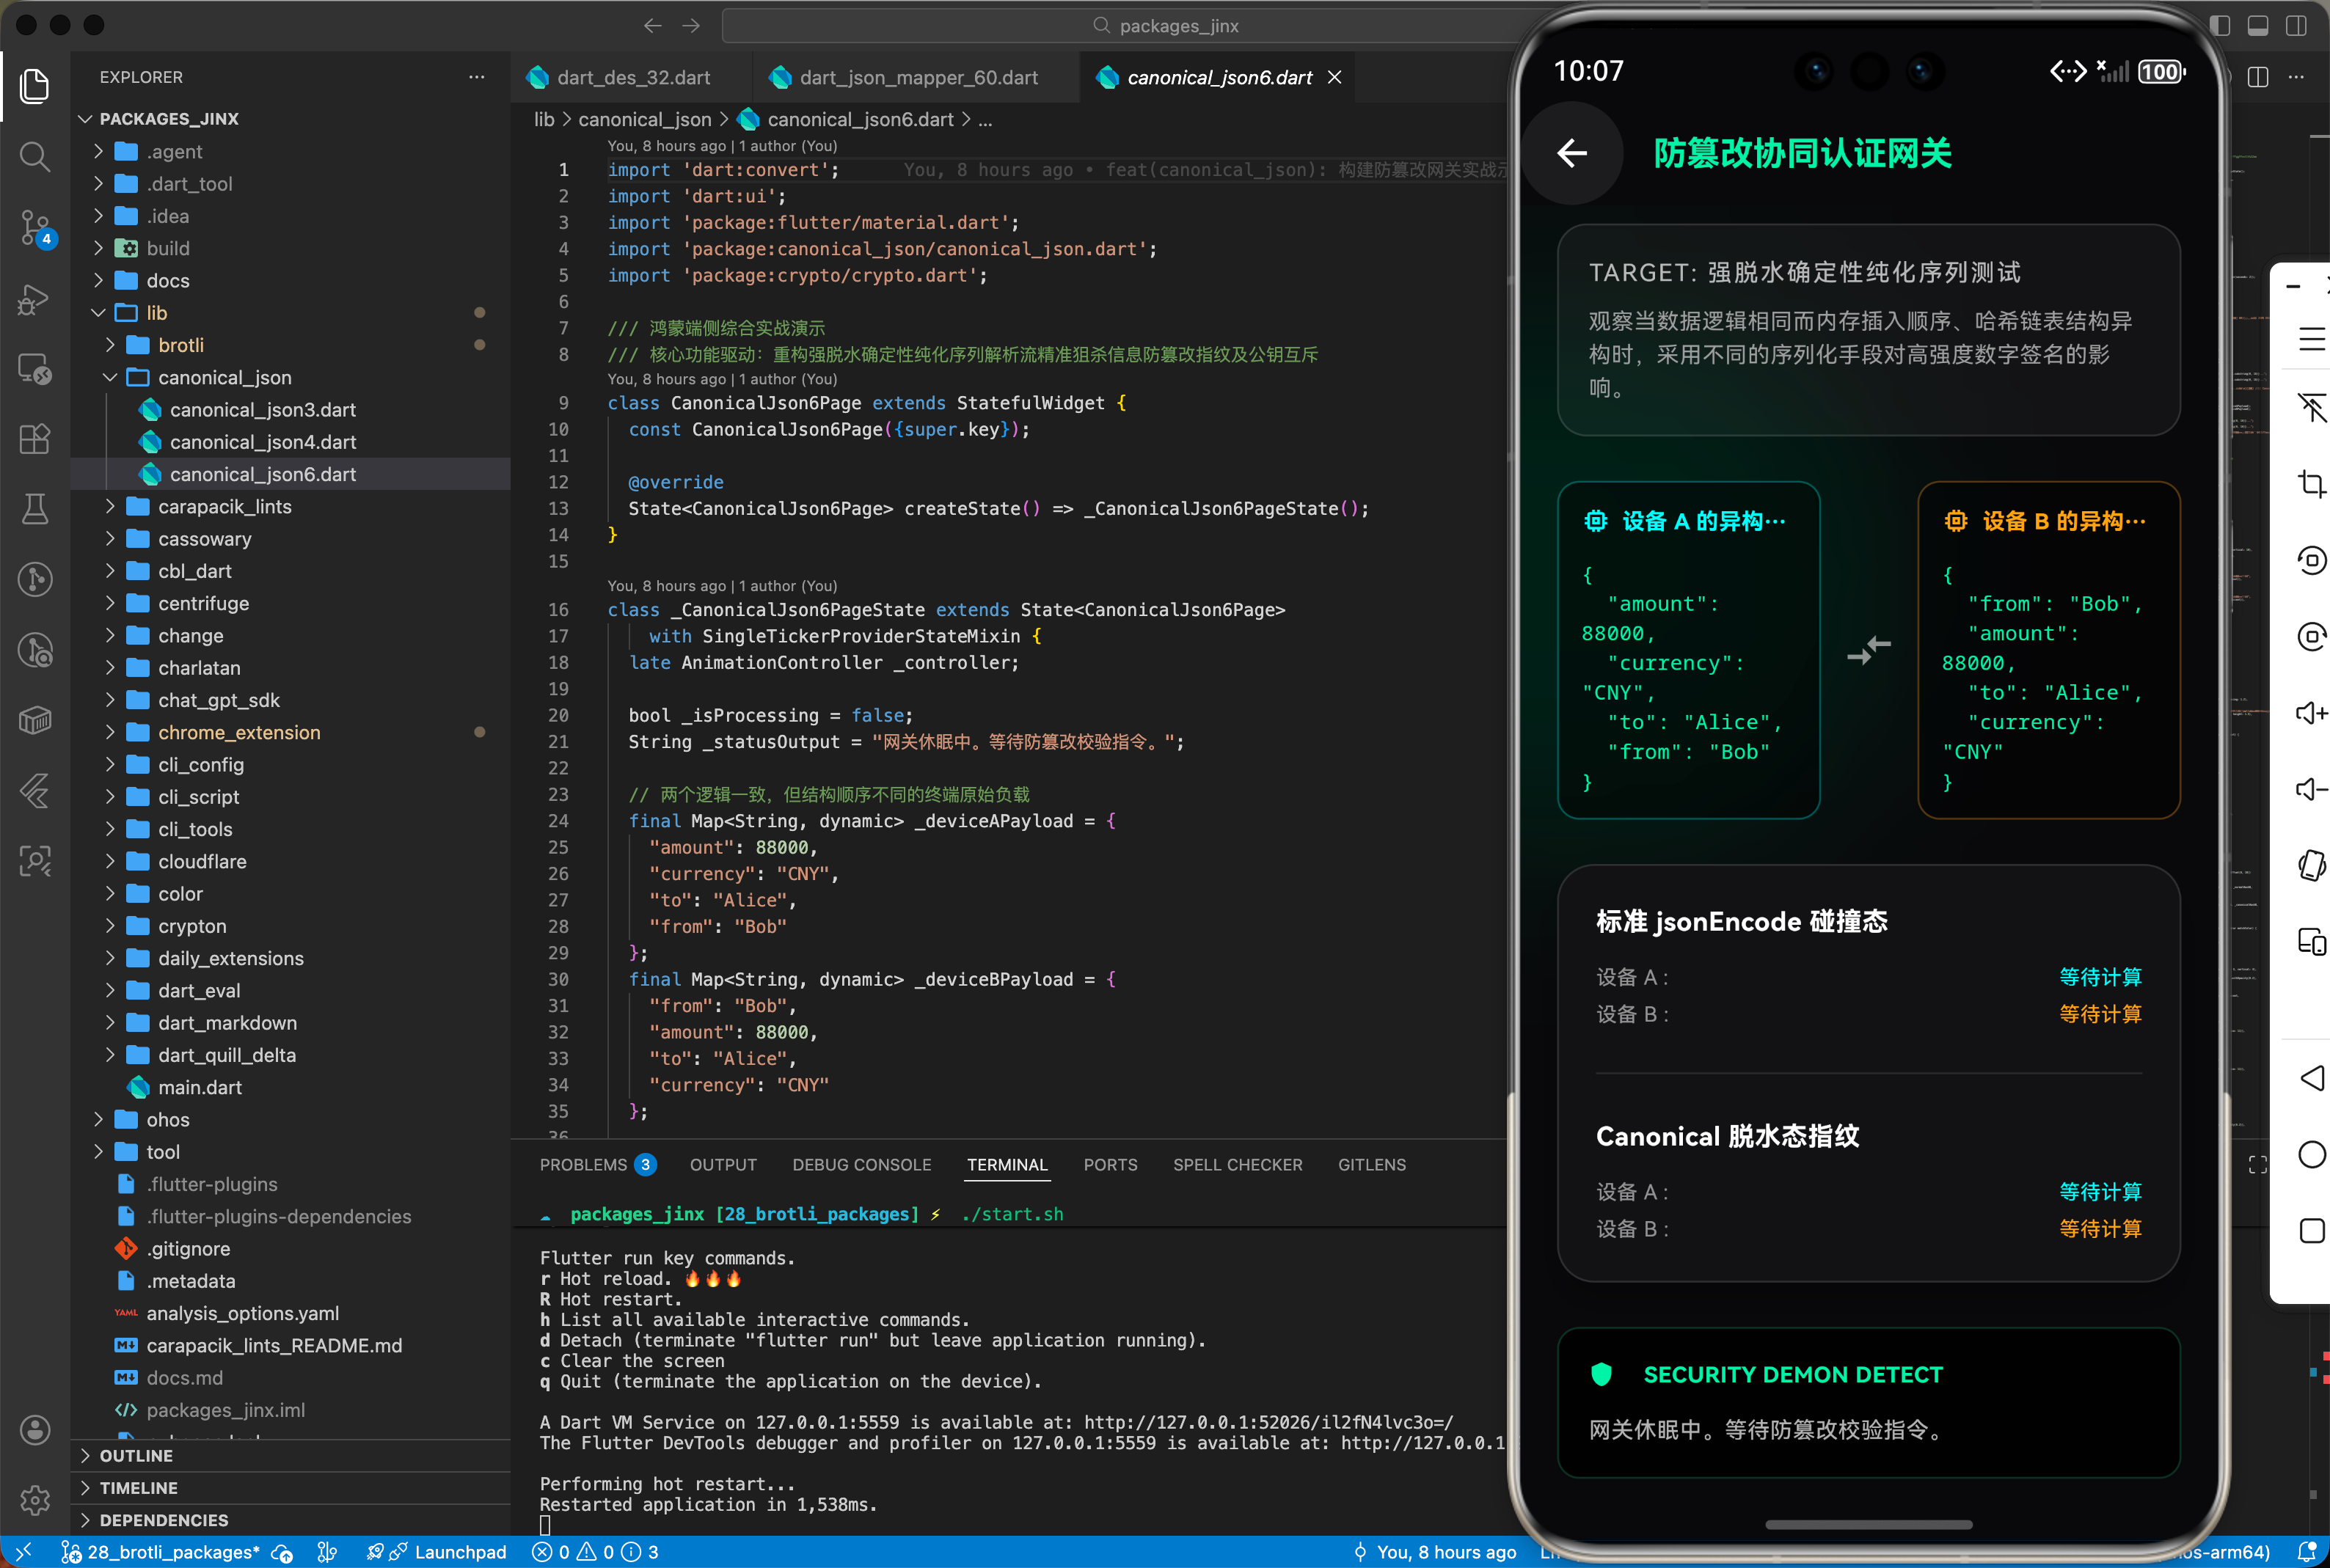The image size is (2330, 1568).
Task: Open Run and Debug view
Action: (35, 299)
